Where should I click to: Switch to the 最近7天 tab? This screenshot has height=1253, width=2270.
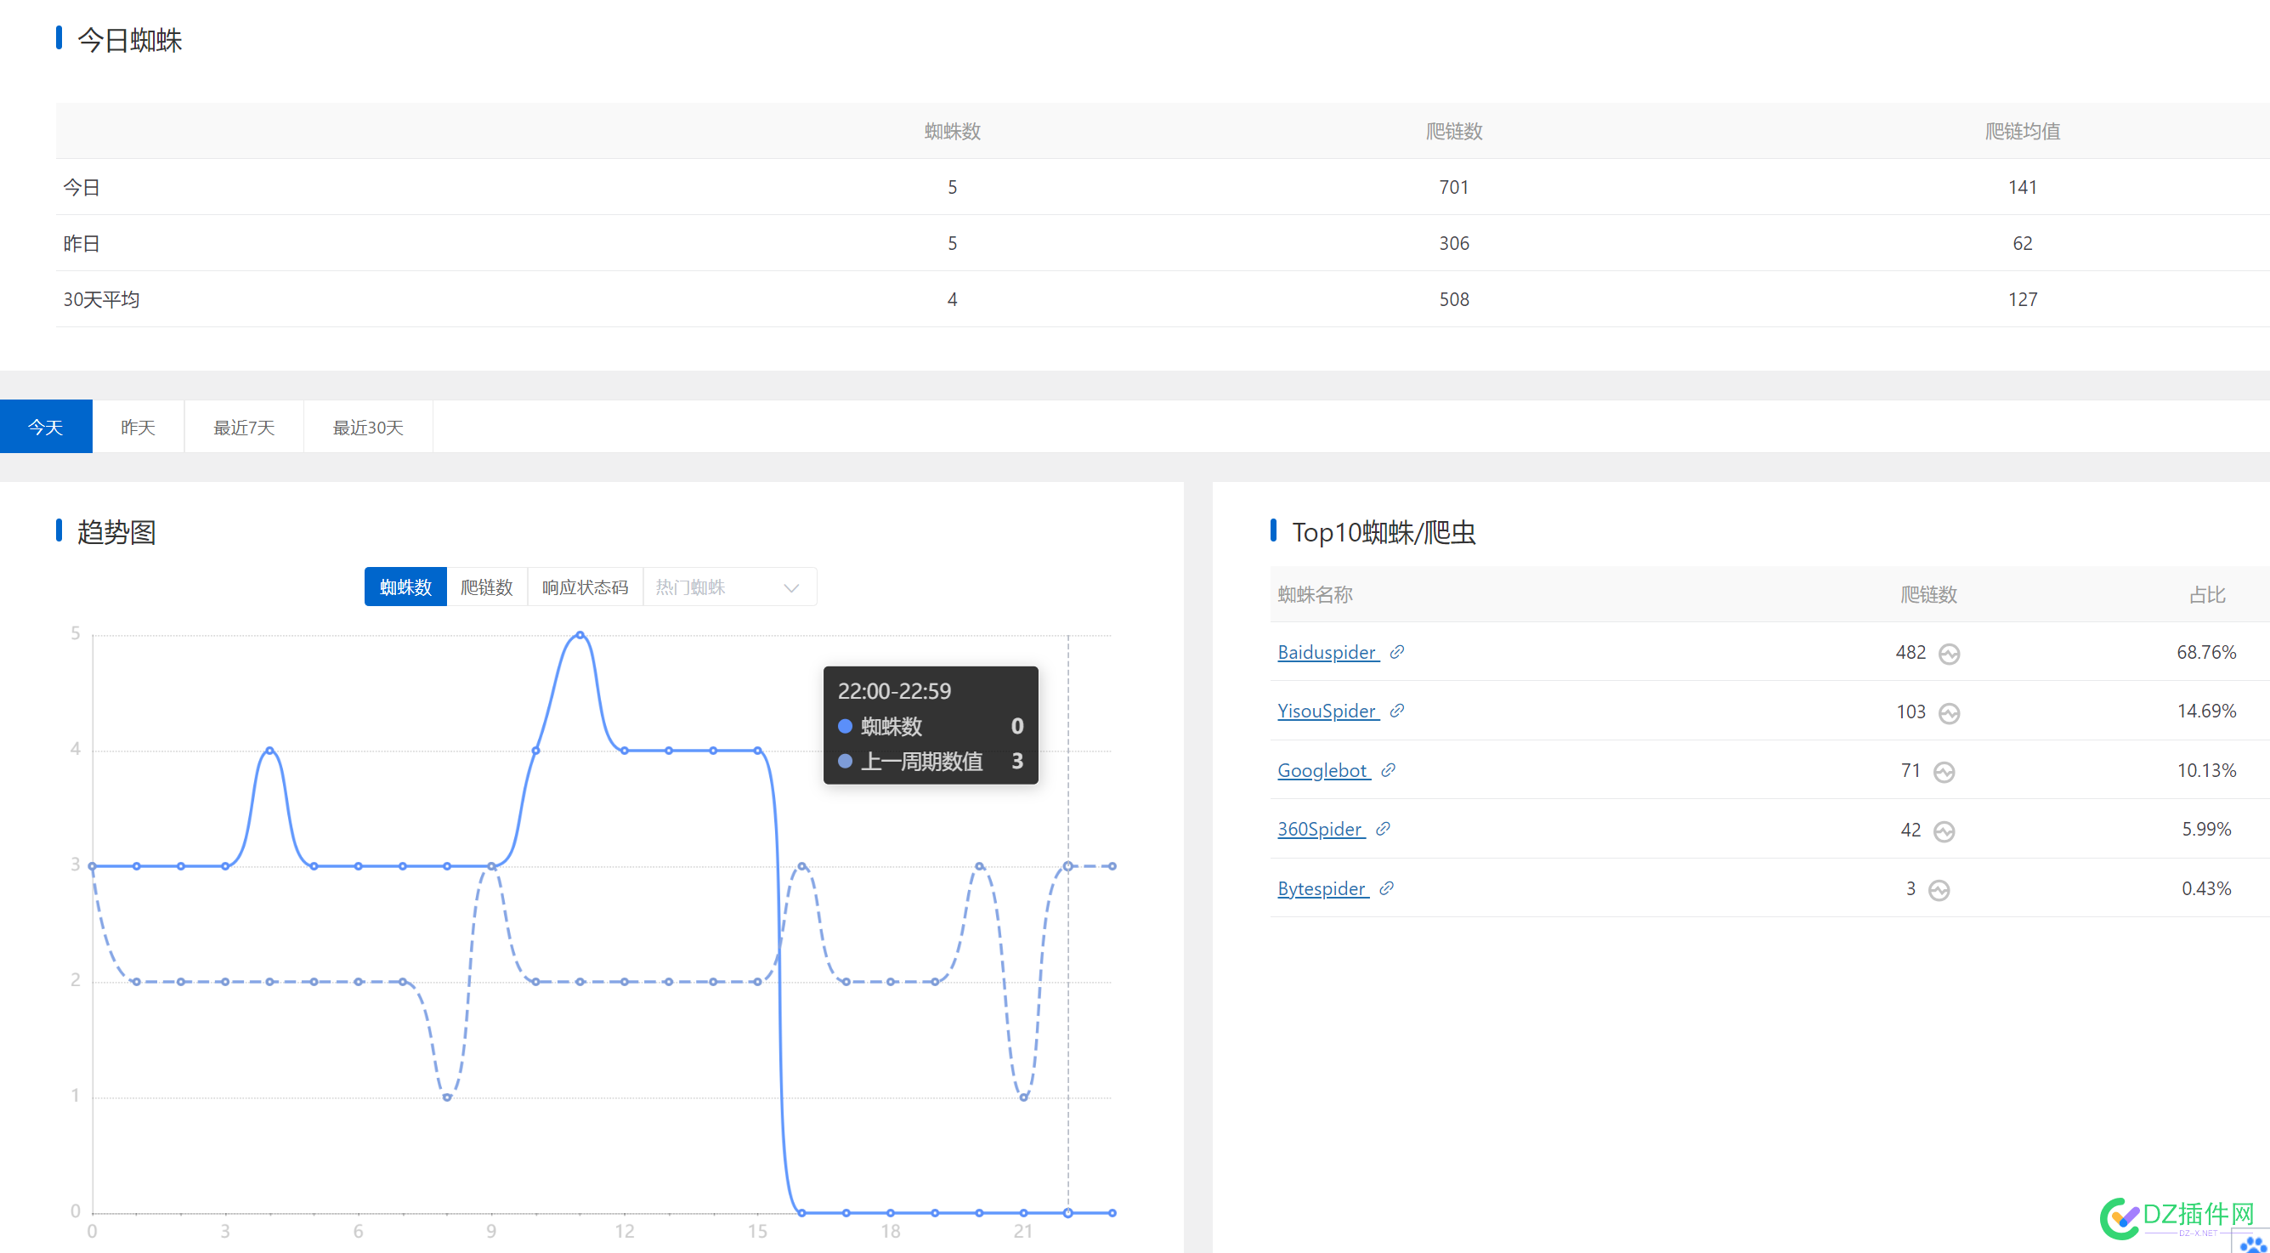click(244, 428)
